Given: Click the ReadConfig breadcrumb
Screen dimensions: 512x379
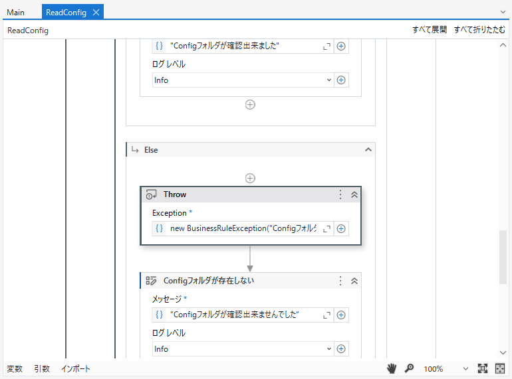Looking at the screenshot, I should click(28, 31).
